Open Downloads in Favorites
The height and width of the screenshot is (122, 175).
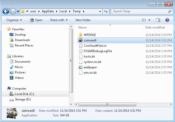20,40
